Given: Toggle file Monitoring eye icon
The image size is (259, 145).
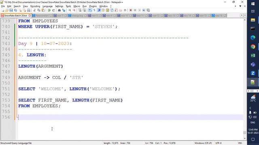Looking at the screenshot, I should [x=125, y=10].
